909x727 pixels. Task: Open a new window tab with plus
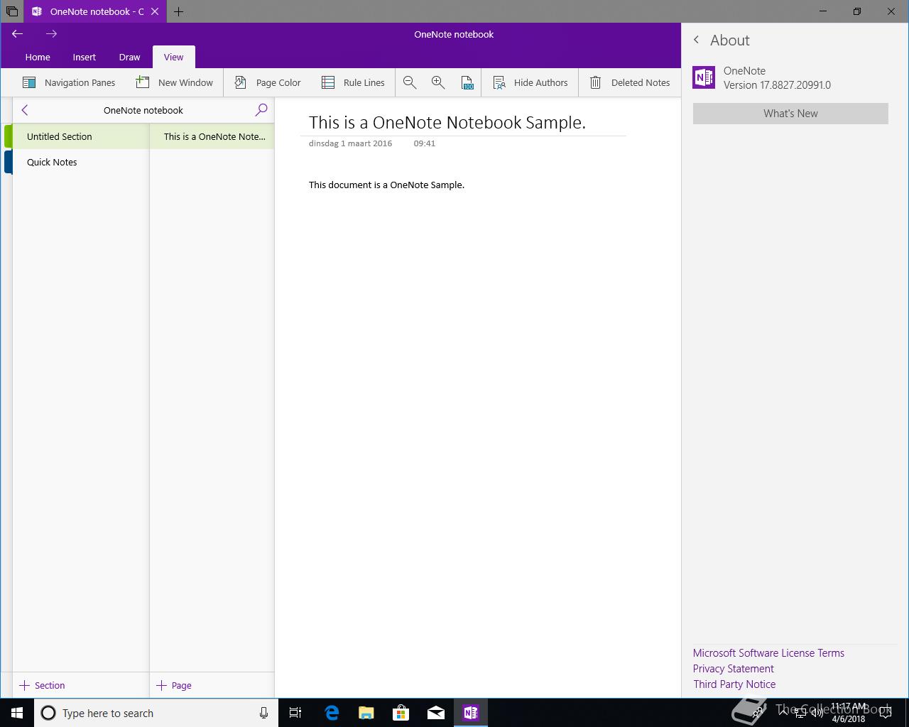click(178, 11)
